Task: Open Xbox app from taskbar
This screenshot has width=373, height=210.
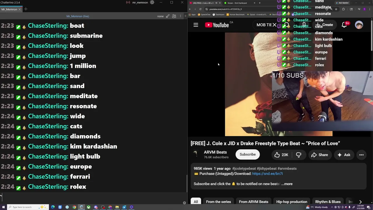Action: [x=88, y=207]
